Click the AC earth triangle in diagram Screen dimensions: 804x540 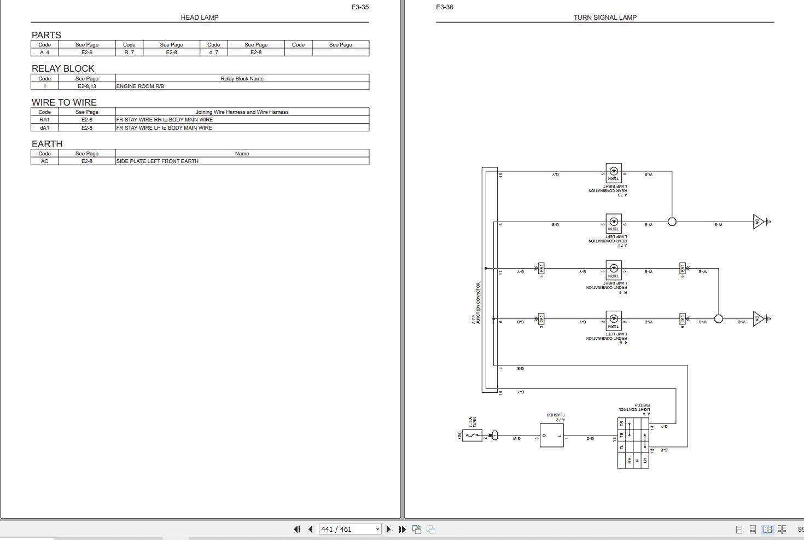pos(759,319)
